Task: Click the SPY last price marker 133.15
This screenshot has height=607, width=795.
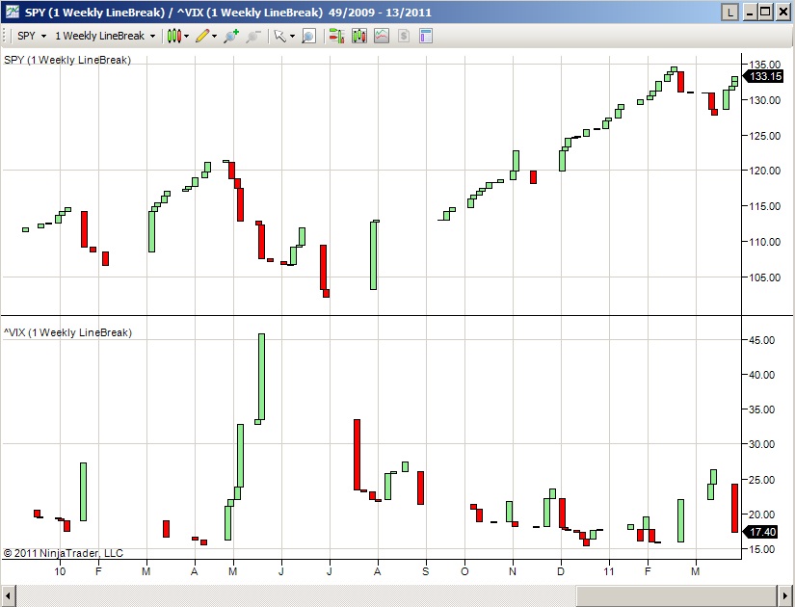Action: tap(763, 76)
